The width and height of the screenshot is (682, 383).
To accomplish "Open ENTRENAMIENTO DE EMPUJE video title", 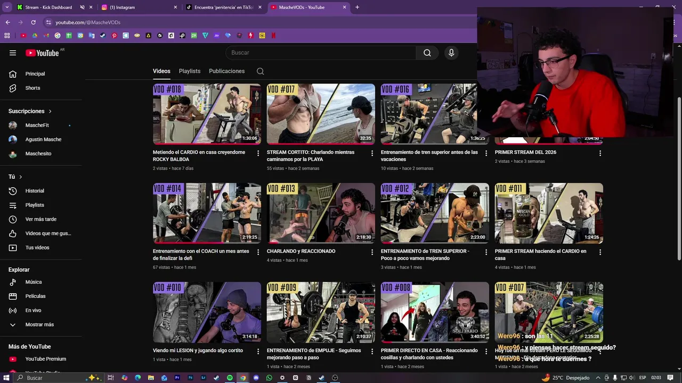I will [314, 354].
